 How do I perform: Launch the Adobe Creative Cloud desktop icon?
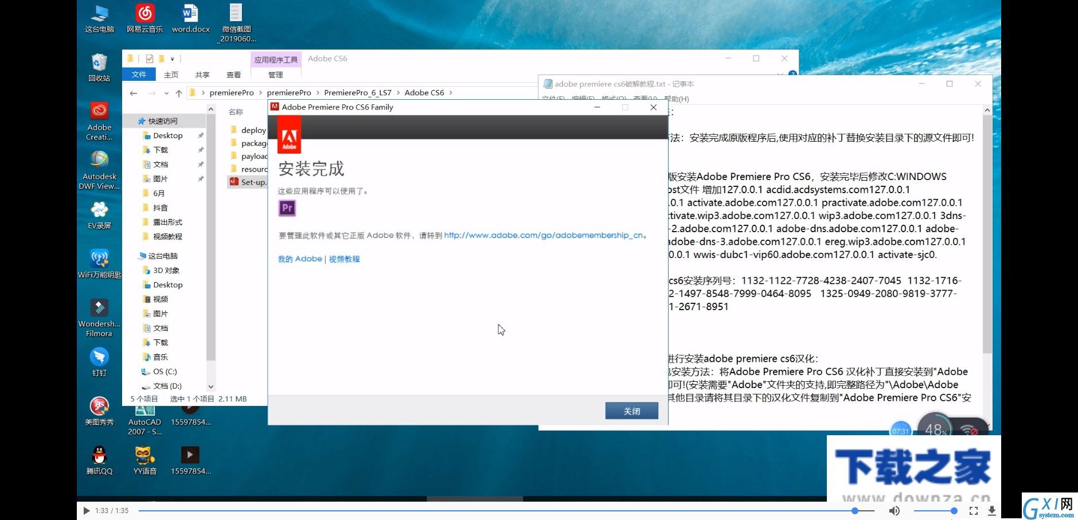99,121
